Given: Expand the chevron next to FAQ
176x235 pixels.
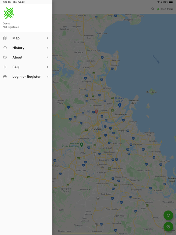Looking at the screenshot, I should click(47, 67).
